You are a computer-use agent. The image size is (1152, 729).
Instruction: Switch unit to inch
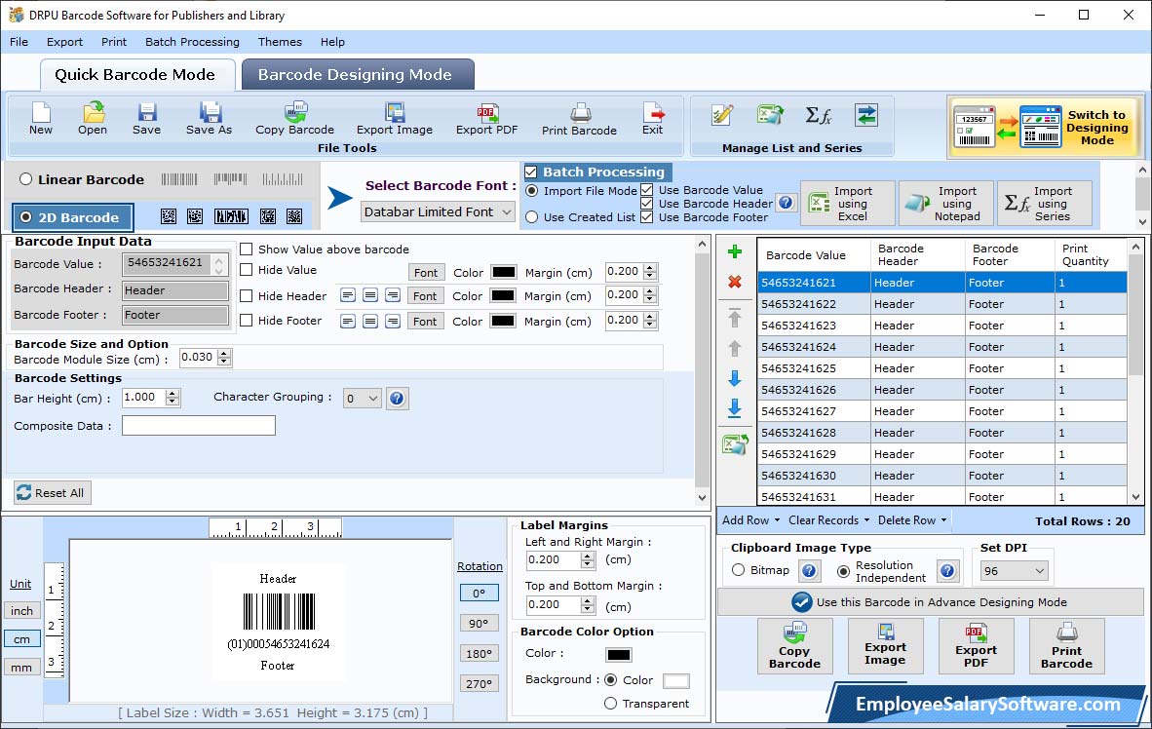[x=21, y=611]
